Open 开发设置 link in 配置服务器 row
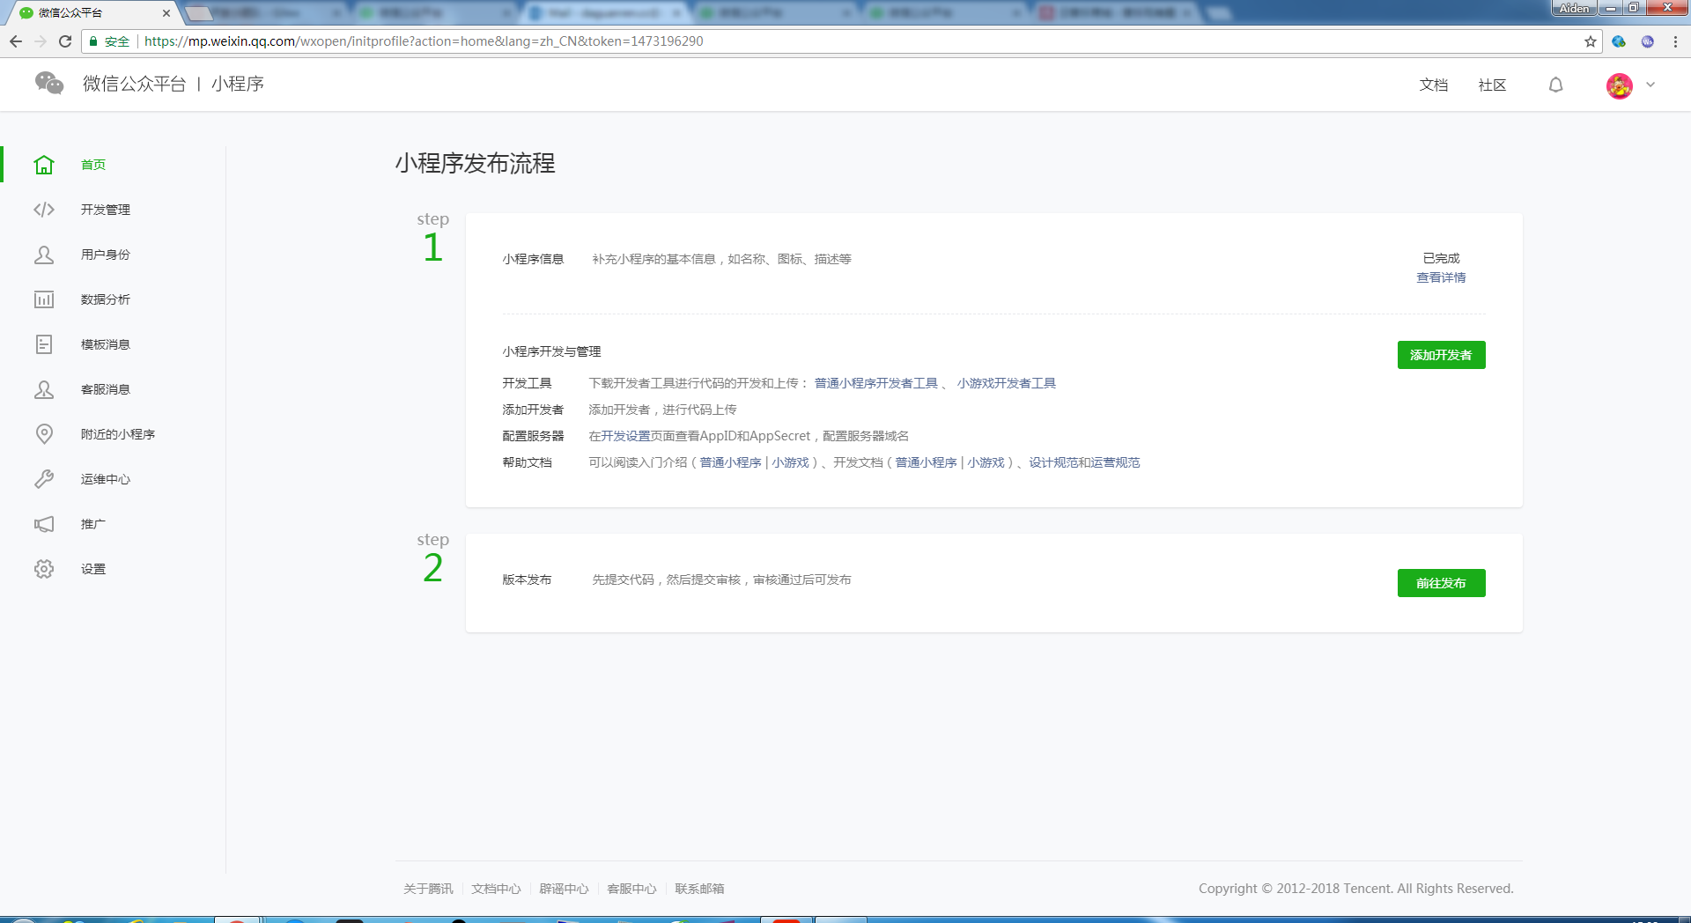The height and width of the screenshot is (923, 1691). [x=625, y=436]
